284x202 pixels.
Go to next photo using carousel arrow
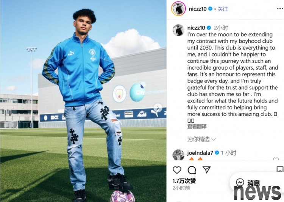coord(158,108)
